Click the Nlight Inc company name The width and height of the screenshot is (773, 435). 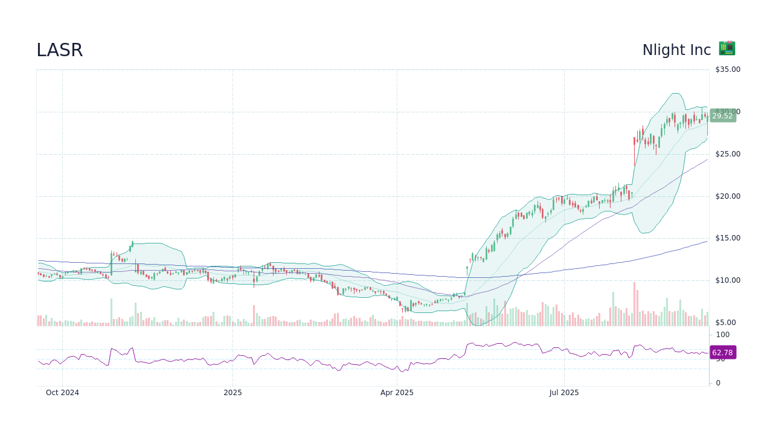(x=676, y=50)
